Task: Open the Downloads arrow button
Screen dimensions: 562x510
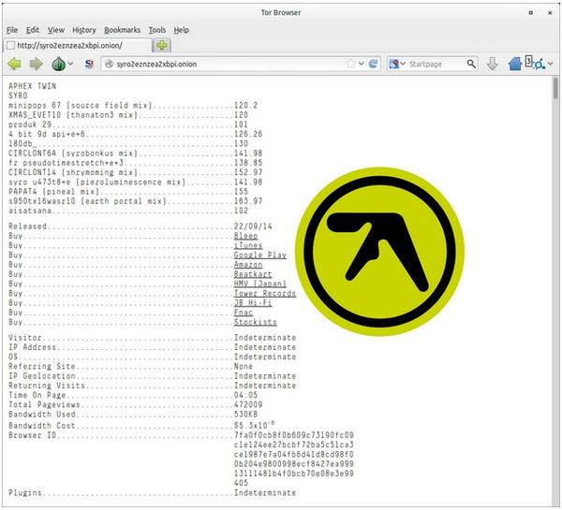Action: point(493,65)
